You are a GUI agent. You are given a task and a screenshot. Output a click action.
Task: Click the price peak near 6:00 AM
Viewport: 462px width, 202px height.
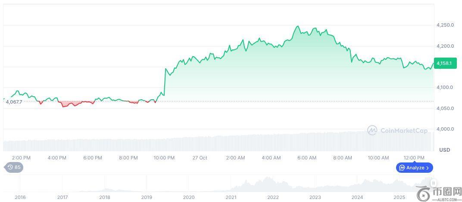[x=297, y=27]
